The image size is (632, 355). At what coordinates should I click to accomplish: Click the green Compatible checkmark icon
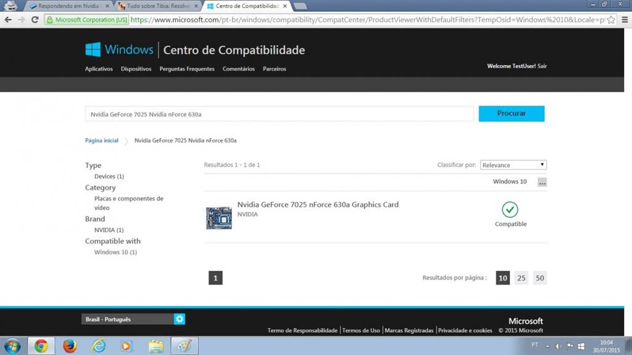(x=510, y=210)
